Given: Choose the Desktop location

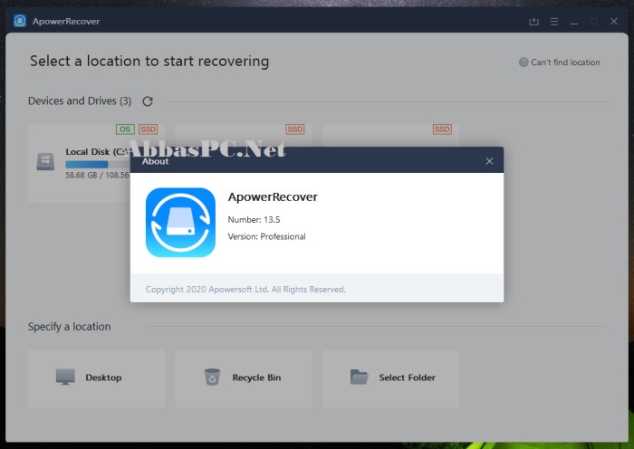Looking at the screenshot, I should tap(97, 377).
